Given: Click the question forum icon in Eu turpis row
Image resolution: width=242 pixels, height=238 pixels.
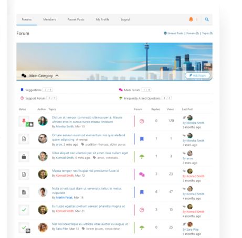Looking at the screenshot, I should point(142,210).
